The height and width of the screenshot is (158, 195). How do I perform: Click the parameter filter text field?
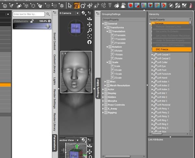[29, 14]
